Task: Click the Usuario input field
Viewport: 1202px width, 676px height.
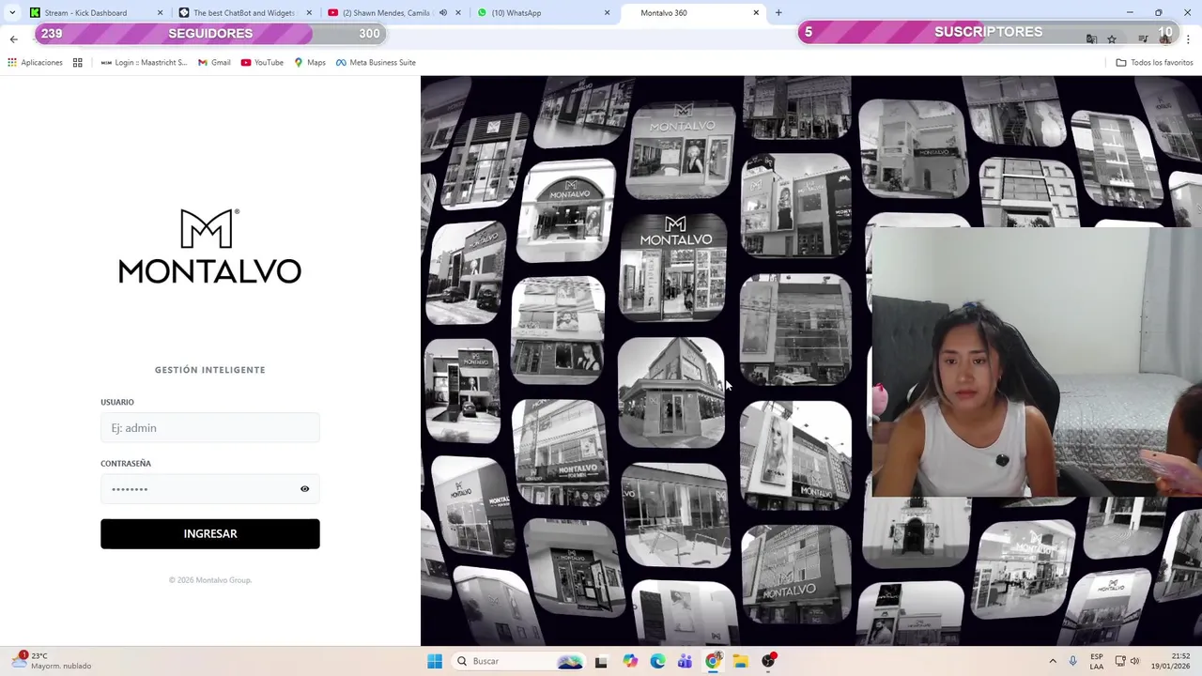Action: pos(210,428)
